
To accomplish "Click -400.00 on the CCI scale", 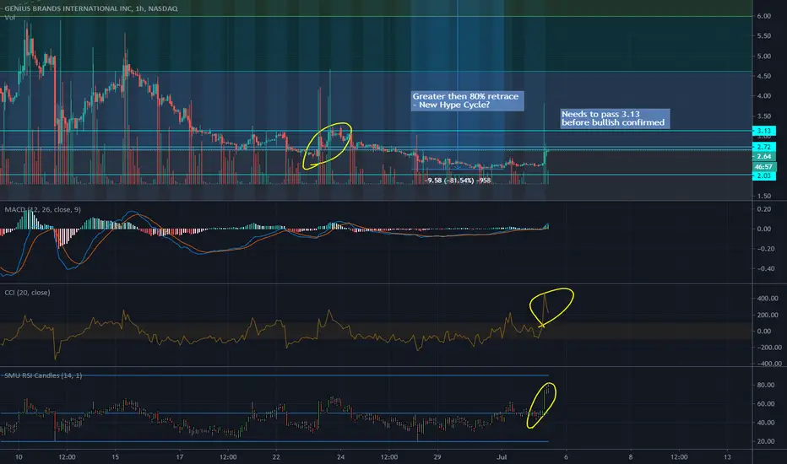I will [x=768, y=364].
